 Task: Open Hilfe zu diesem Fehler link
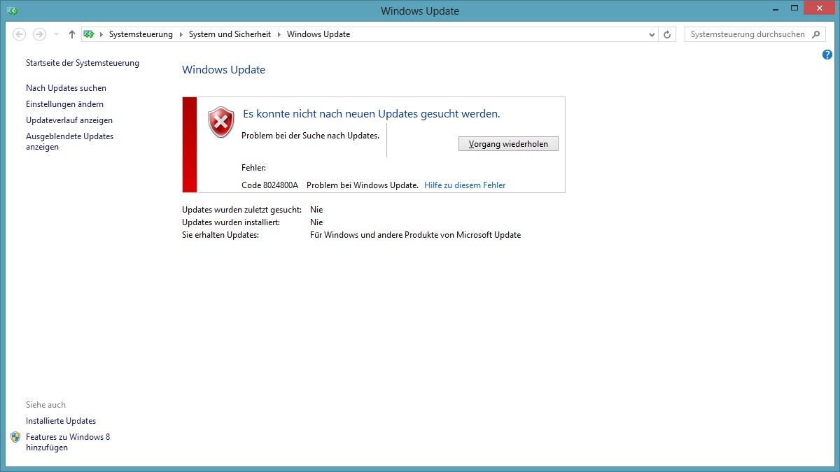[465, 185]
